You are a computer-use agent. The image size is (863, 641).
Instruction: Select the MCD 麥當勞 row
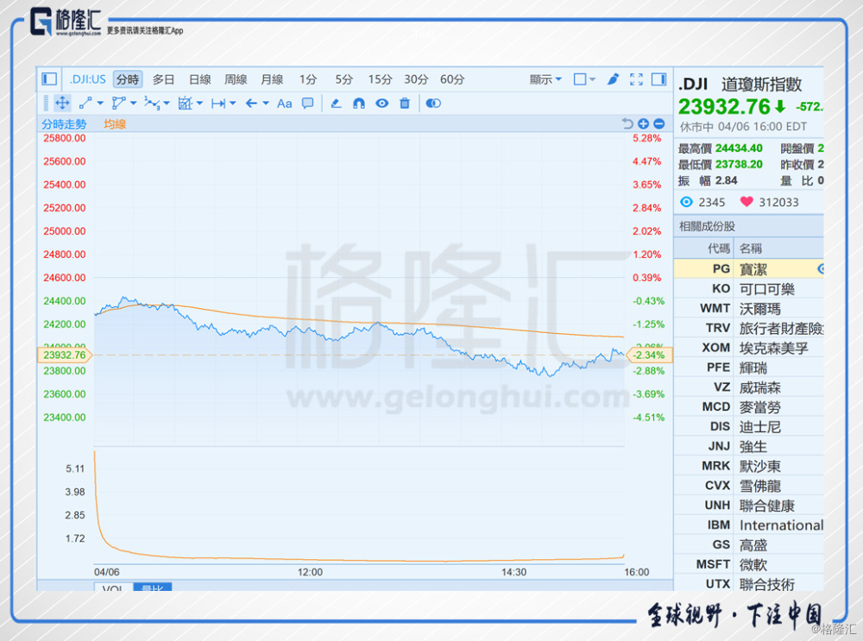click(x=748, y=406)
